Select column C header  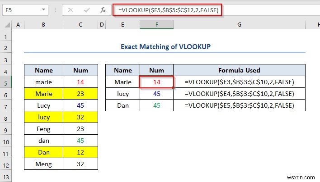[x=80, y=25]
